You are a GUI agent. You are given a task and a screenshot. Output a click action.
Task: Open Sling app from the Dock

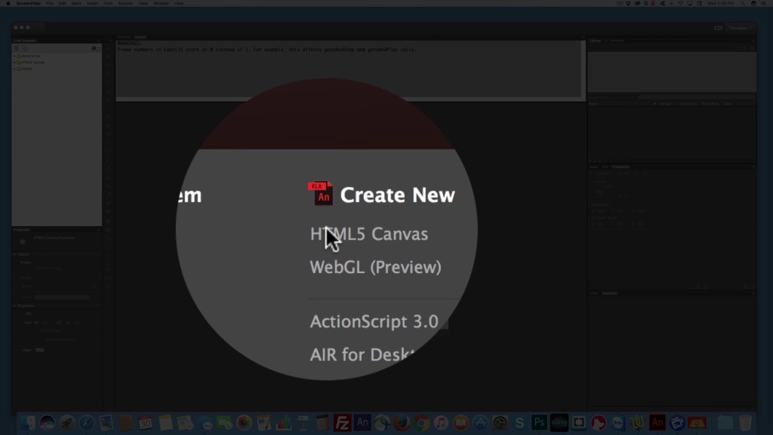coord(559,422)
